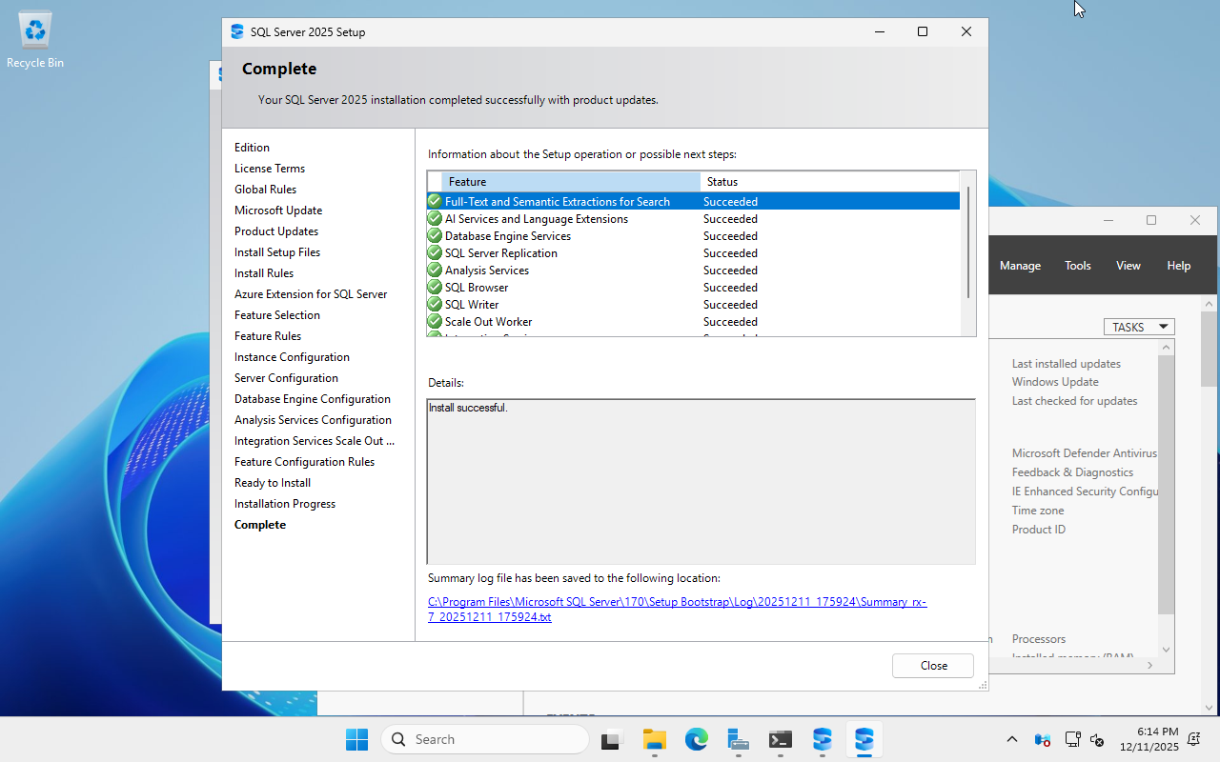Open Server Manager from the taskbar

point(737,739)
